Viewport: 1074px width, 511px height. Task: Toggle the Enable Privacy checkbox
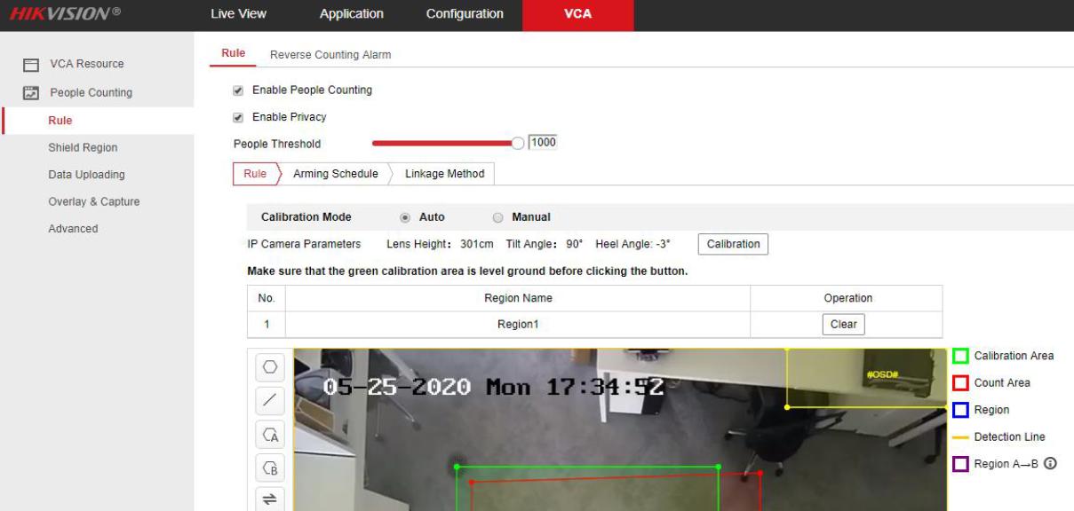pyautogui.click(x=237, y=117)
